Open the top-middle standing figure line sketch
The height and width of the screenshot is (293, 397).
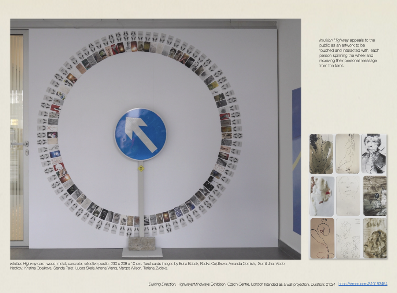click(x=348, y=154)
